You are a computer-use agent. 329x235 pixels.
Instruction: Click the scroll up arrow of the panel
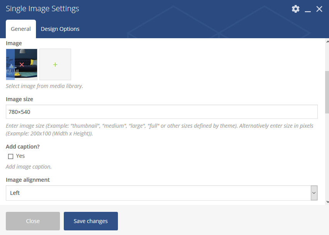pyautogui.click(x=327, y=42)
